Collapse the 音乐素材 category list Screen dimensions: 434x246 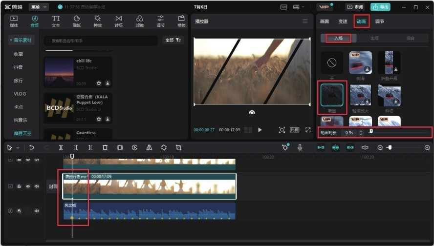pos(21,40)
